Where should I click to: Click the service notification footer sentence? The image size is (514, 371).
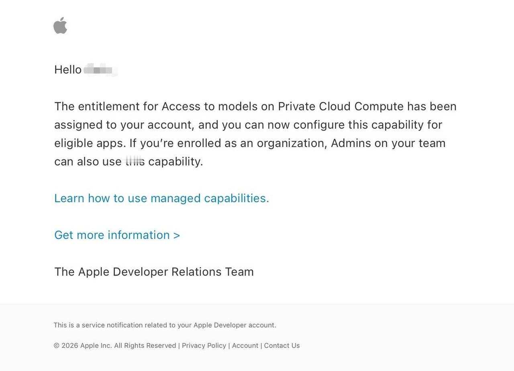click(x=165, y=325)
